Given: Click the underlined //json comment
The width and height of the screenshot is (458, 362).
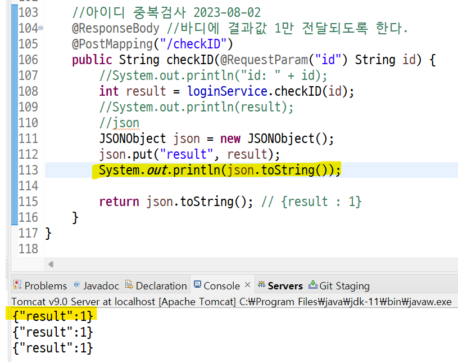Looking at the screenshot, I should (119, 123).
